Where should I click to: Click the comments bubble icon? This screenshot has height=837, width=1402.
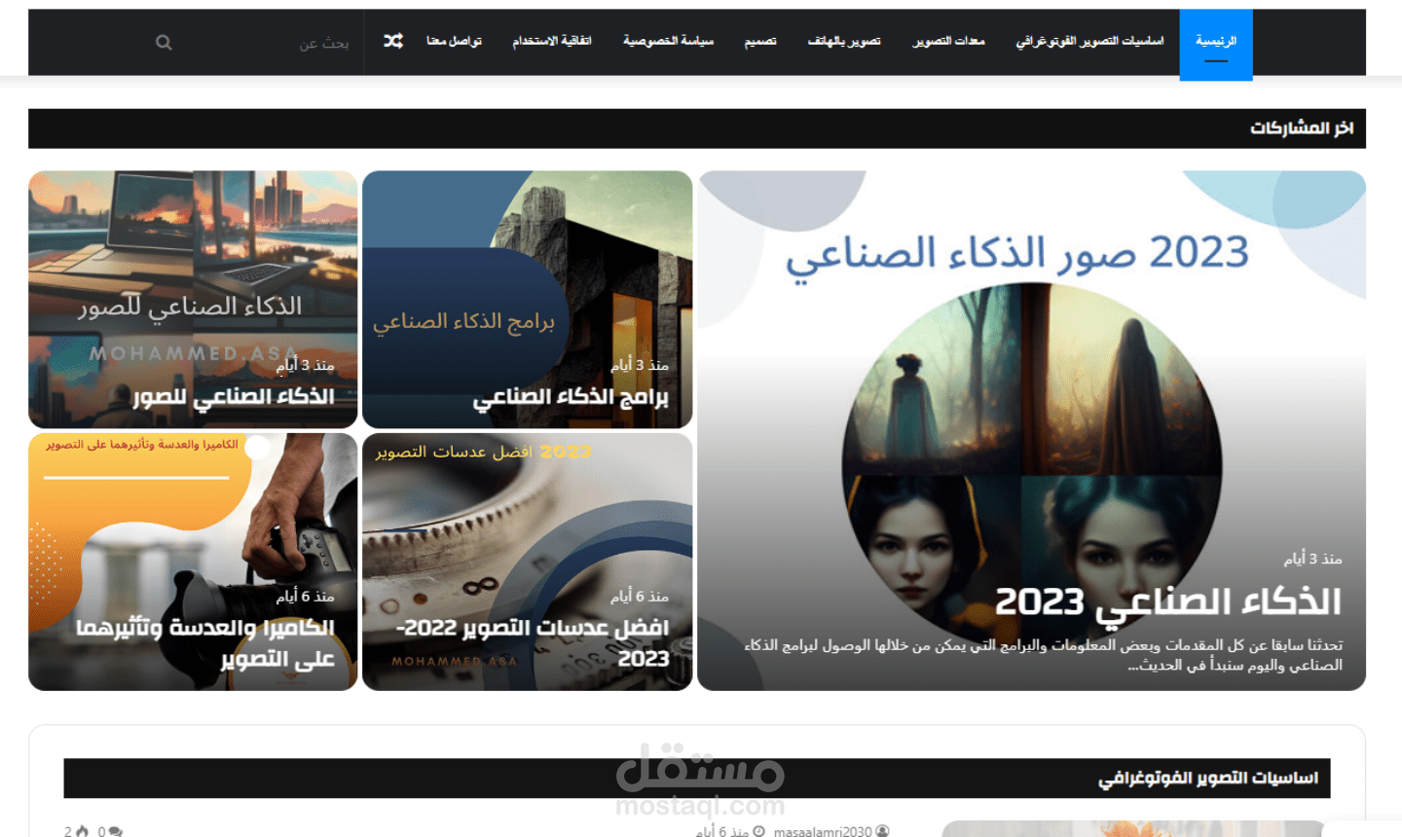coord(116,831)
